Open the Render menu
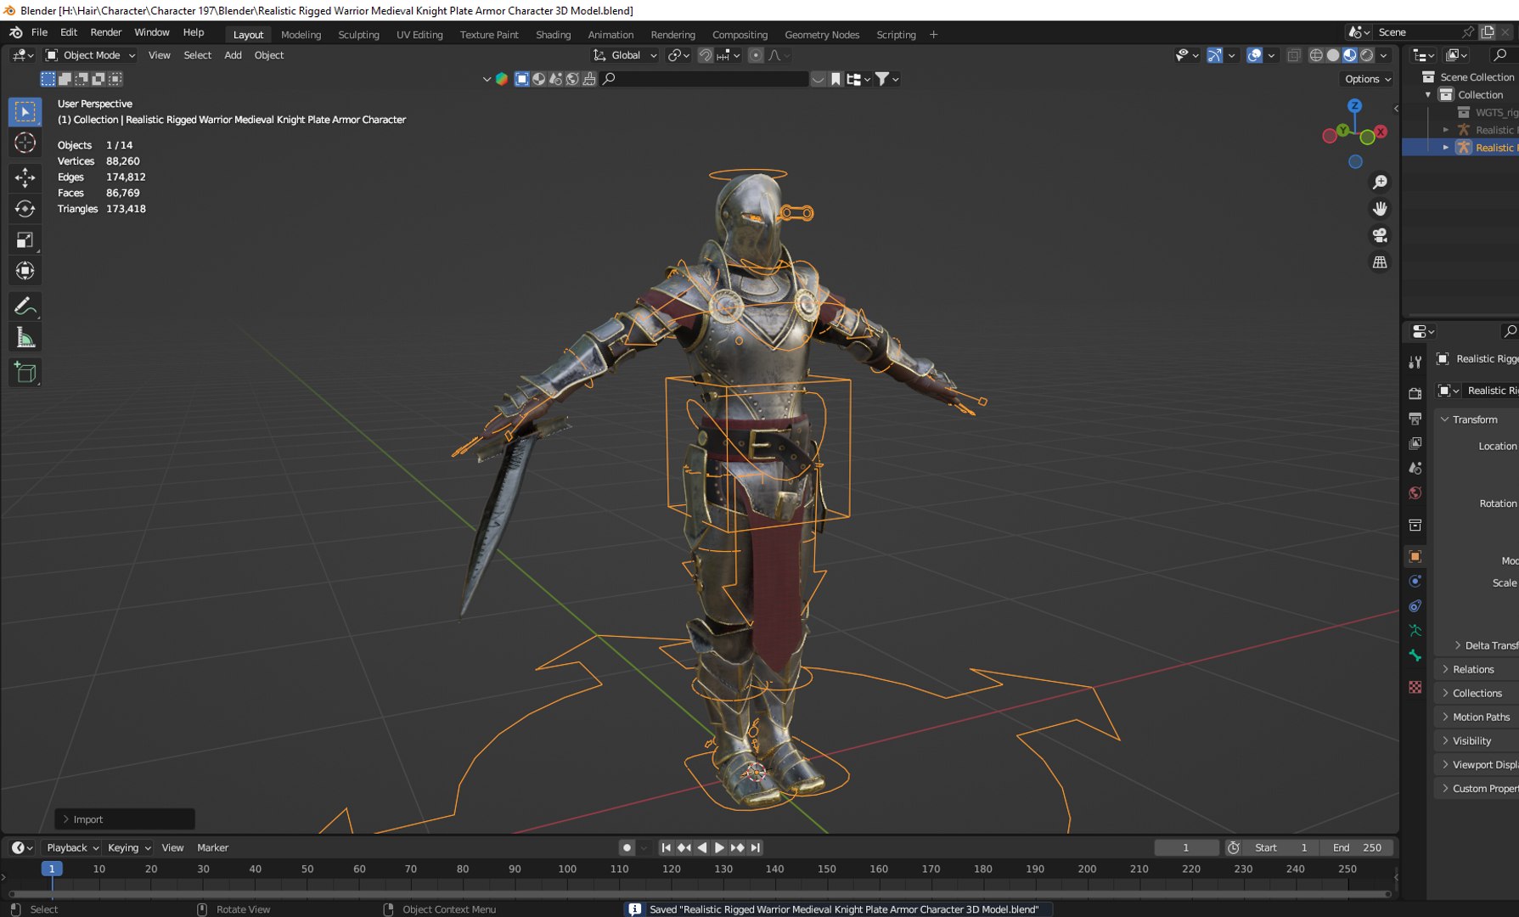Image resolution: width=1519 pixels, height=917 pixels. click(106, 32)
